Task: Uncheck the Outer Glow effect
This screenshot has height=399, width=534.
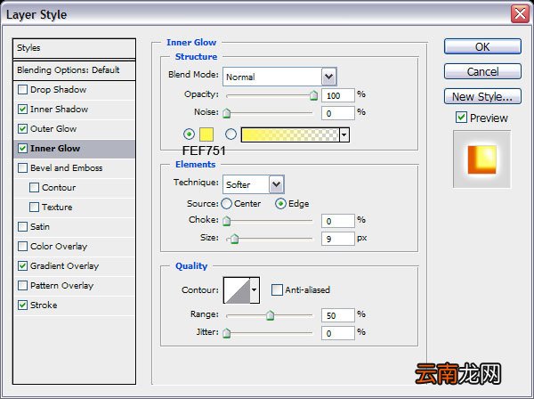Action: 22,129
